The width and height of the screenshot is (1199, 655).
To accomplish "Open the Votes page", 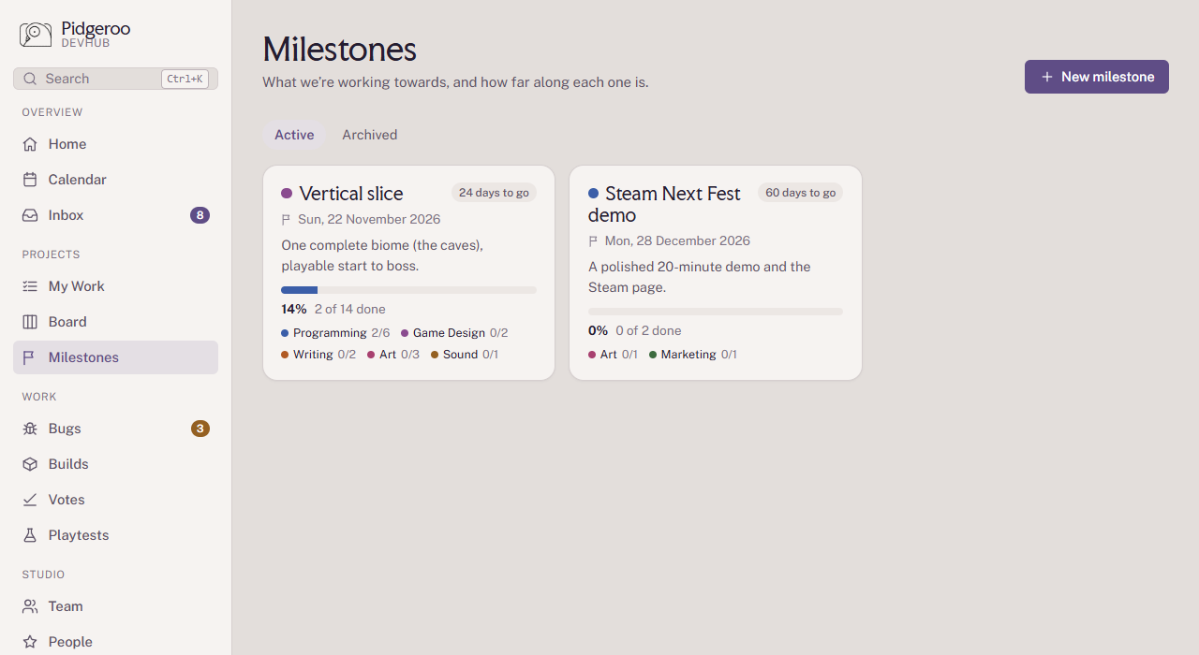I will pos(115,500).
